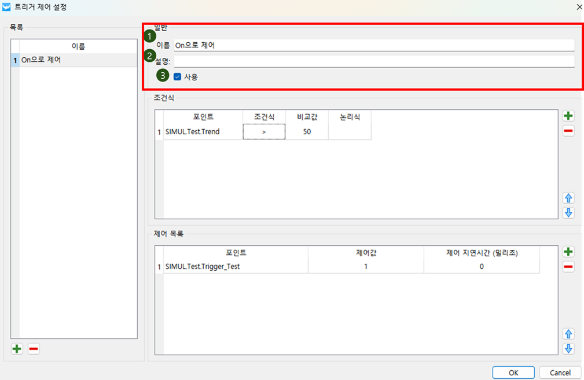The width and height of the screenshot is (584, 380).
Task: Move 조건식 row up with arrow
Action: 568,198
